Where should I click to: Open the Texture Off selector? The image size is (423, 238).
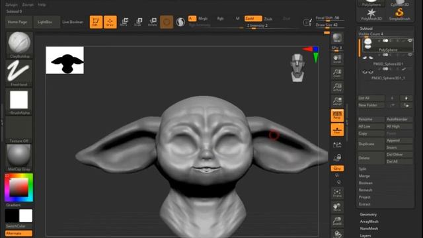19,130
